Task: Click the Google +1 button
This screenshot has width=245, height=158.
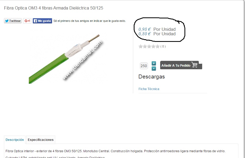Action: click(27, 21)
